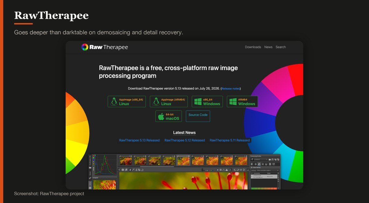Download the x86_64 Windows installer
Viewport: 369px width, 203px height.
(x=208, y=101)
